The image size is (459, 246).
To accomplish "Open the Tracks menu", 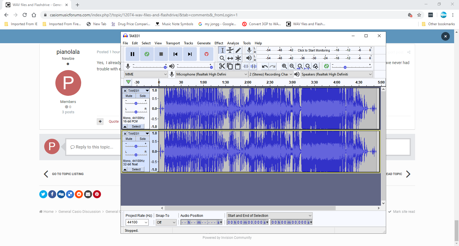I will [x=188, y=43].
